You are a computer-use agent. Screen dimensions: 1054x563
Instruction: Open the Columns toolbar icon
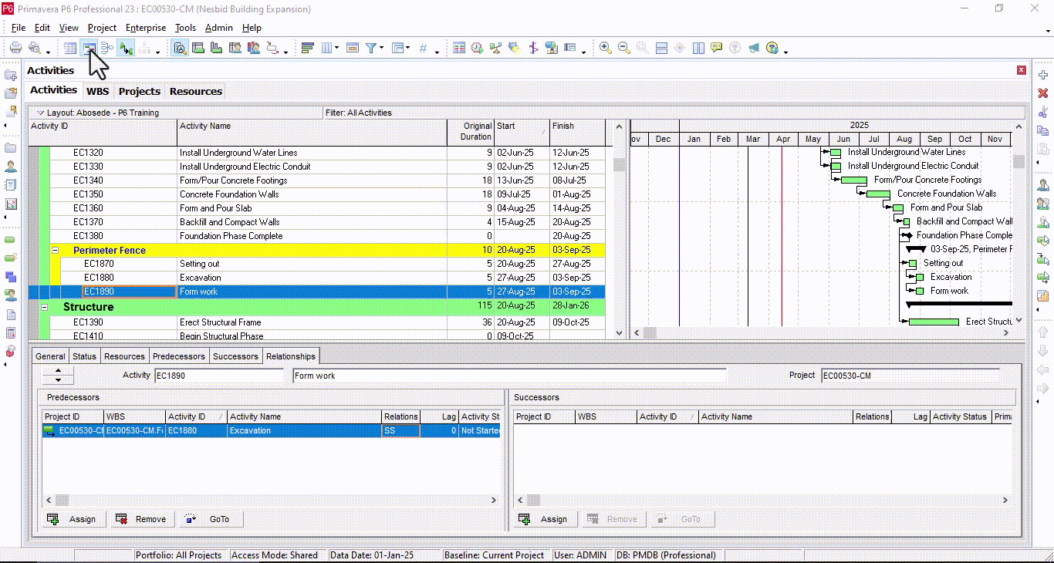[326, 48]
